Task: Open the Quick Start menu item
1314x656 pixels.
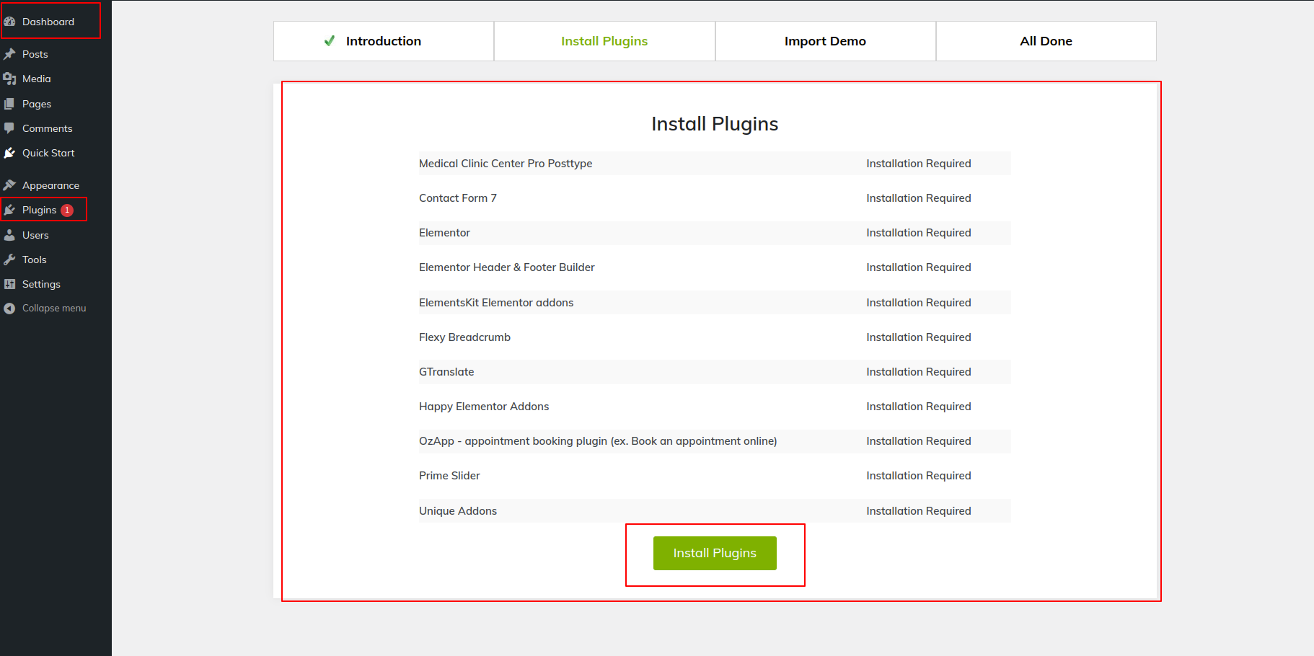Action: tap(48, 153)
